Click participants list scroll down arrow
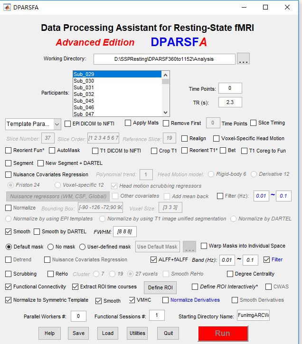The height and width of the screenshot is (344, 302). coord(165,113)
